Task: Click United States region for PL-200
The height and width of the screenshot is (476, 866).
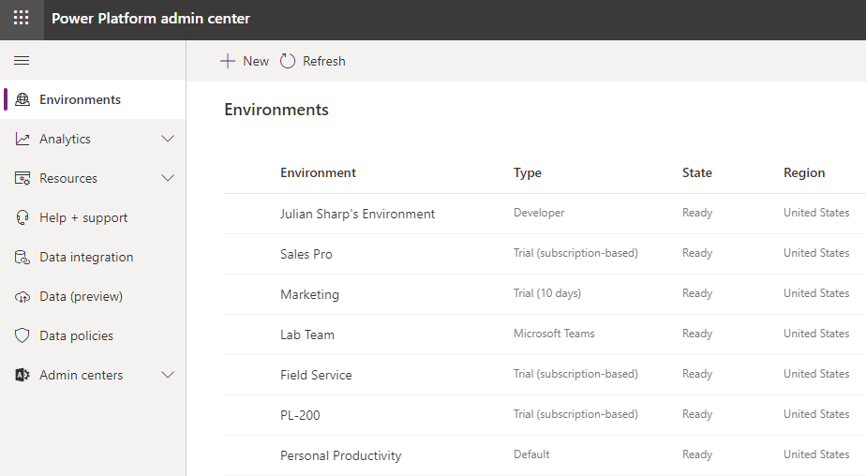Action: click(x=816, y=414)
